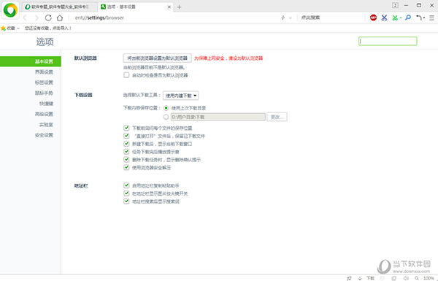Close the 选项 - 基本设置 tab

(169, 7)
